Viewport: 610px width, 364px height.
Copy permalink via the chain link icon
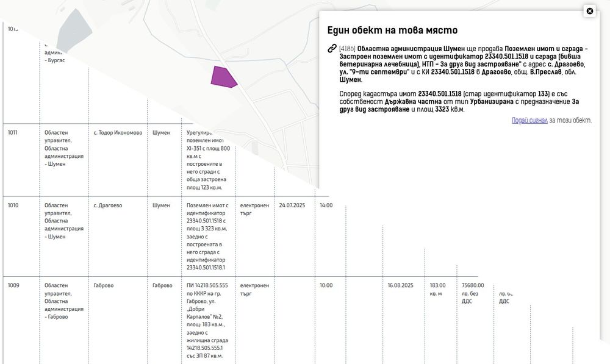[332, 49]
